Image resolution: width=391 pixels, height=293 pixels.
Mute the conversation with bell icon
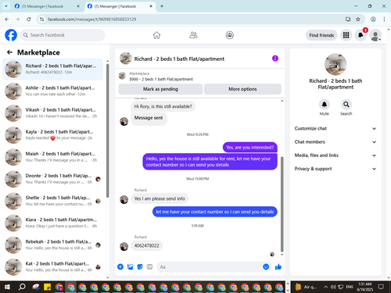point(325,105)
